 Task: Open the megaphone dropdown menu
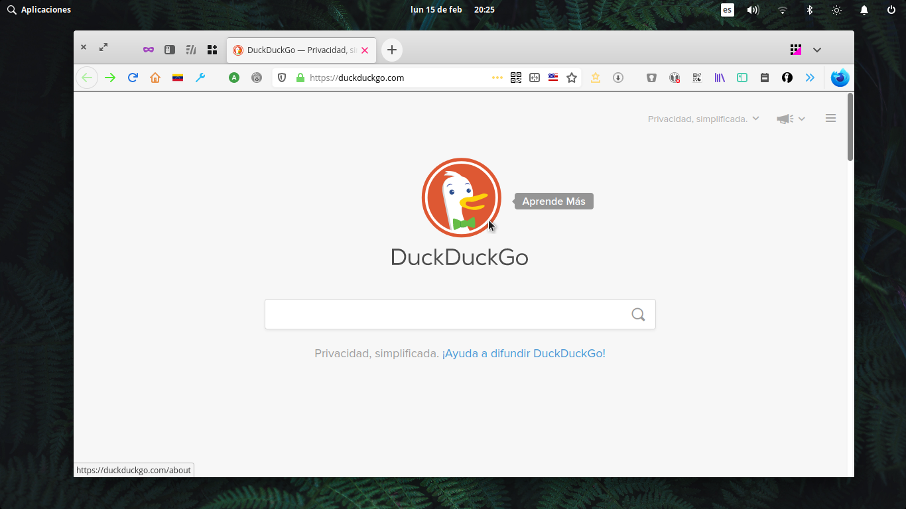(791, 119)
